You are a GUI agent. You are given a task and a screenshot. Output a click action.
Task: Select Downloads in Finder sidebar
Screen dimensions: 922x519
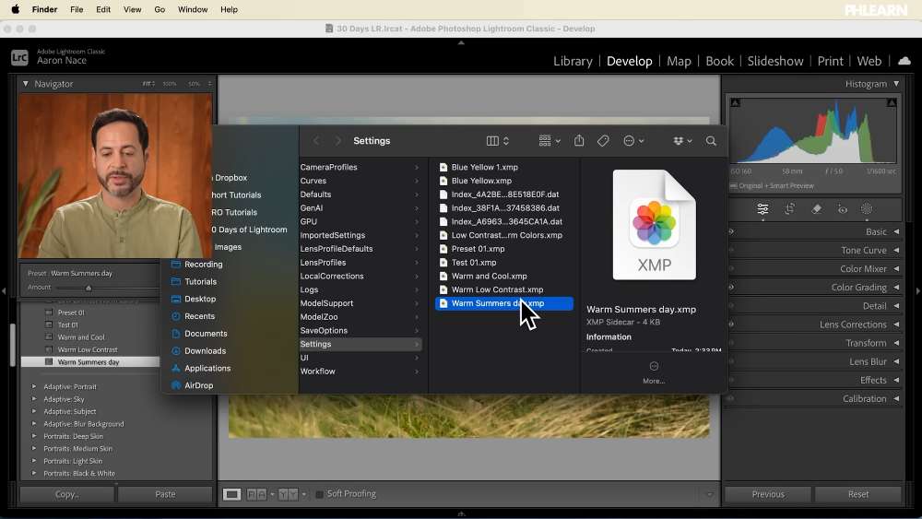point(205,351)
